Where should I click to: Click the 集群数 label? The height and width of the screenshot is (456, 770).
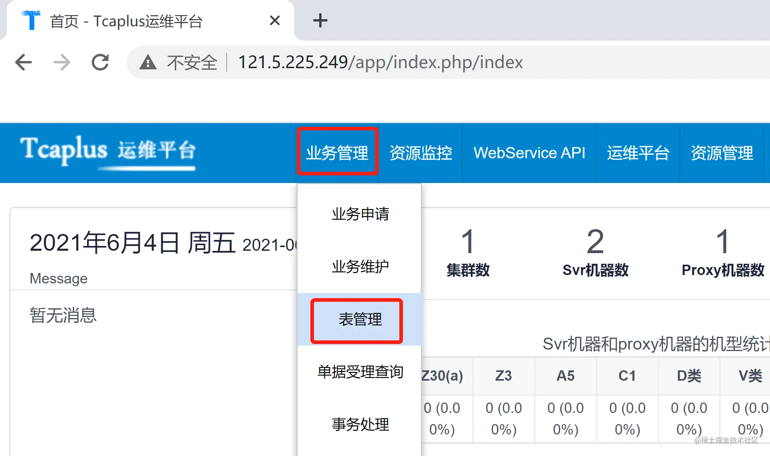click(x=468, y=270)
